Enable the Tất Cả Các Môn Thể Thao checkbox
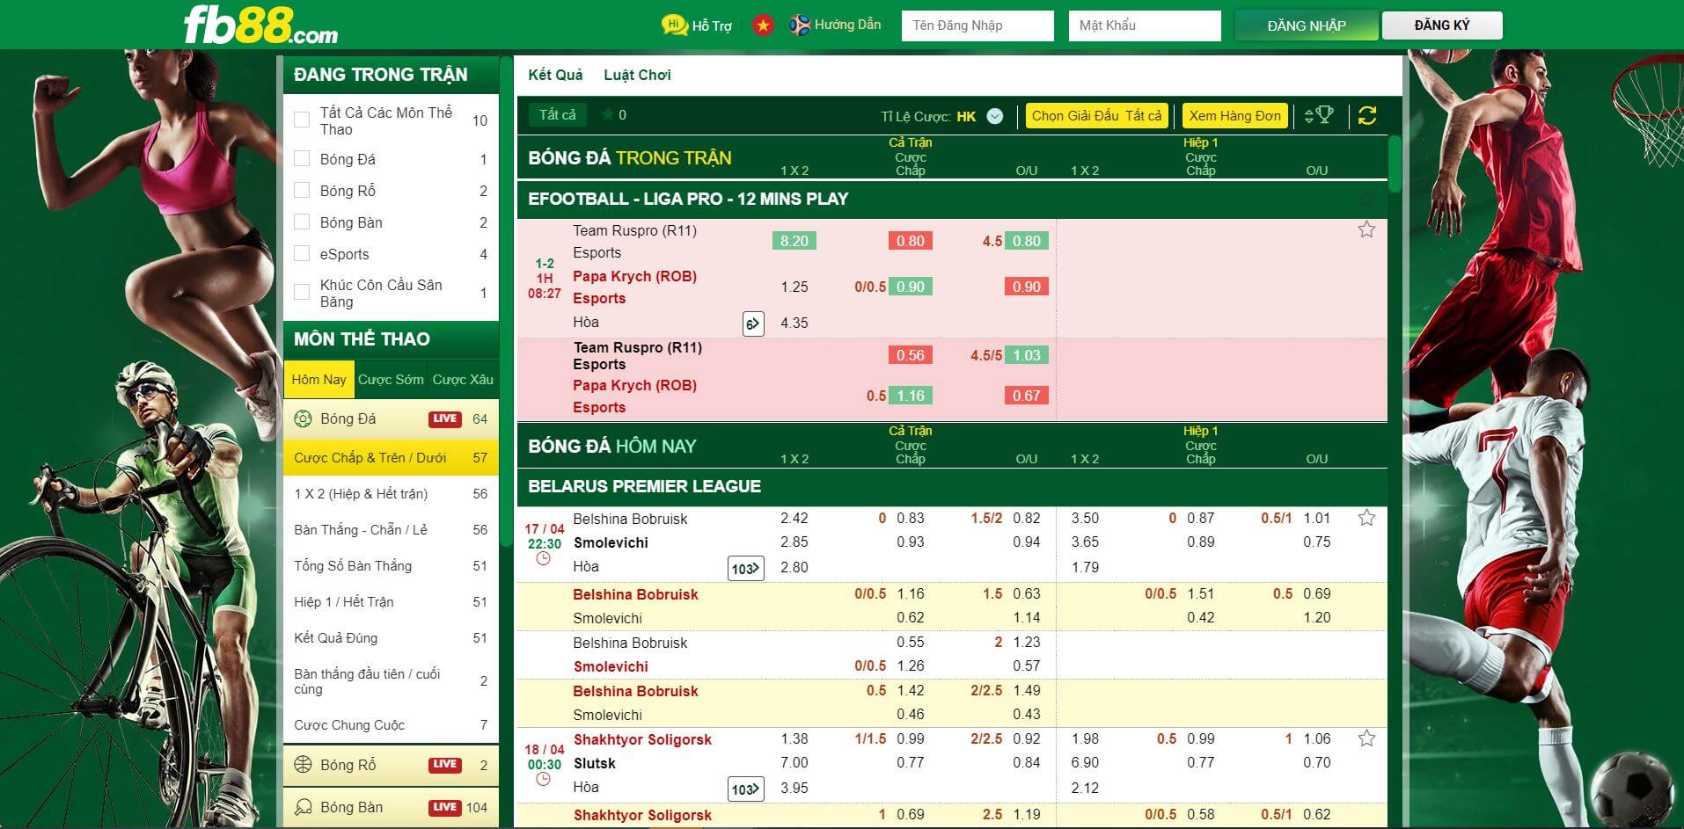This screenshot has height=829, width=1684. [302, 120]
